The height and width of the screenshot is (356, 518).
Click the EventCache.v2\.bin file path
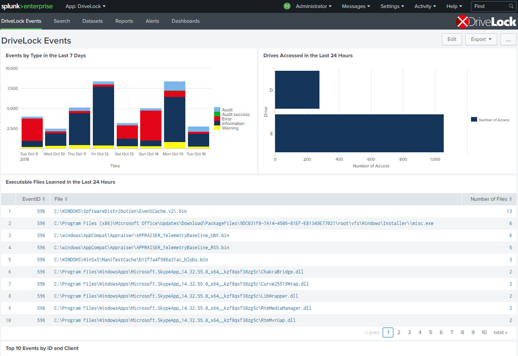pos(120,211)
